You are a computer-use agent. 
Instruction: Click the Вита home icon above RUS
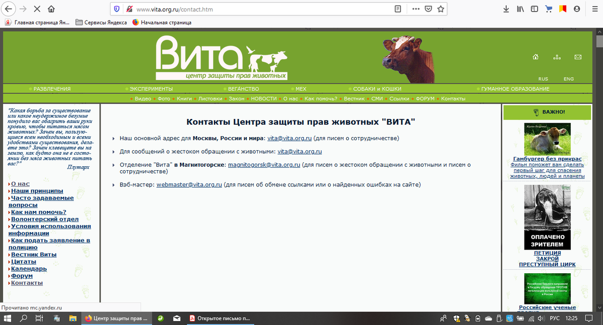536,57
